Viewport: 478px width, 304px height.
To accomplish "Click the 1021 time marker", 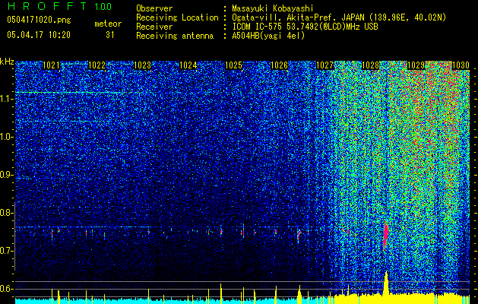I will pyautogui.click(x=51, y=65).
